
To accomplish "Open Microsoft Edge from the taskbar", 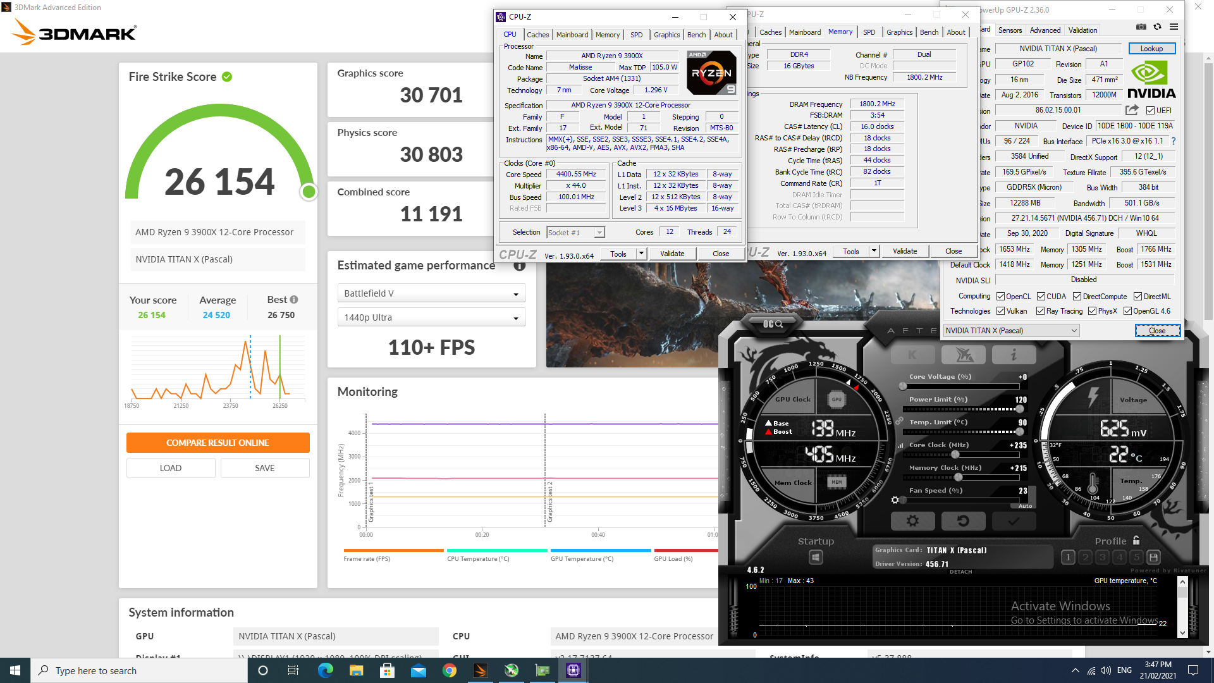I will [x=326, y=670].
